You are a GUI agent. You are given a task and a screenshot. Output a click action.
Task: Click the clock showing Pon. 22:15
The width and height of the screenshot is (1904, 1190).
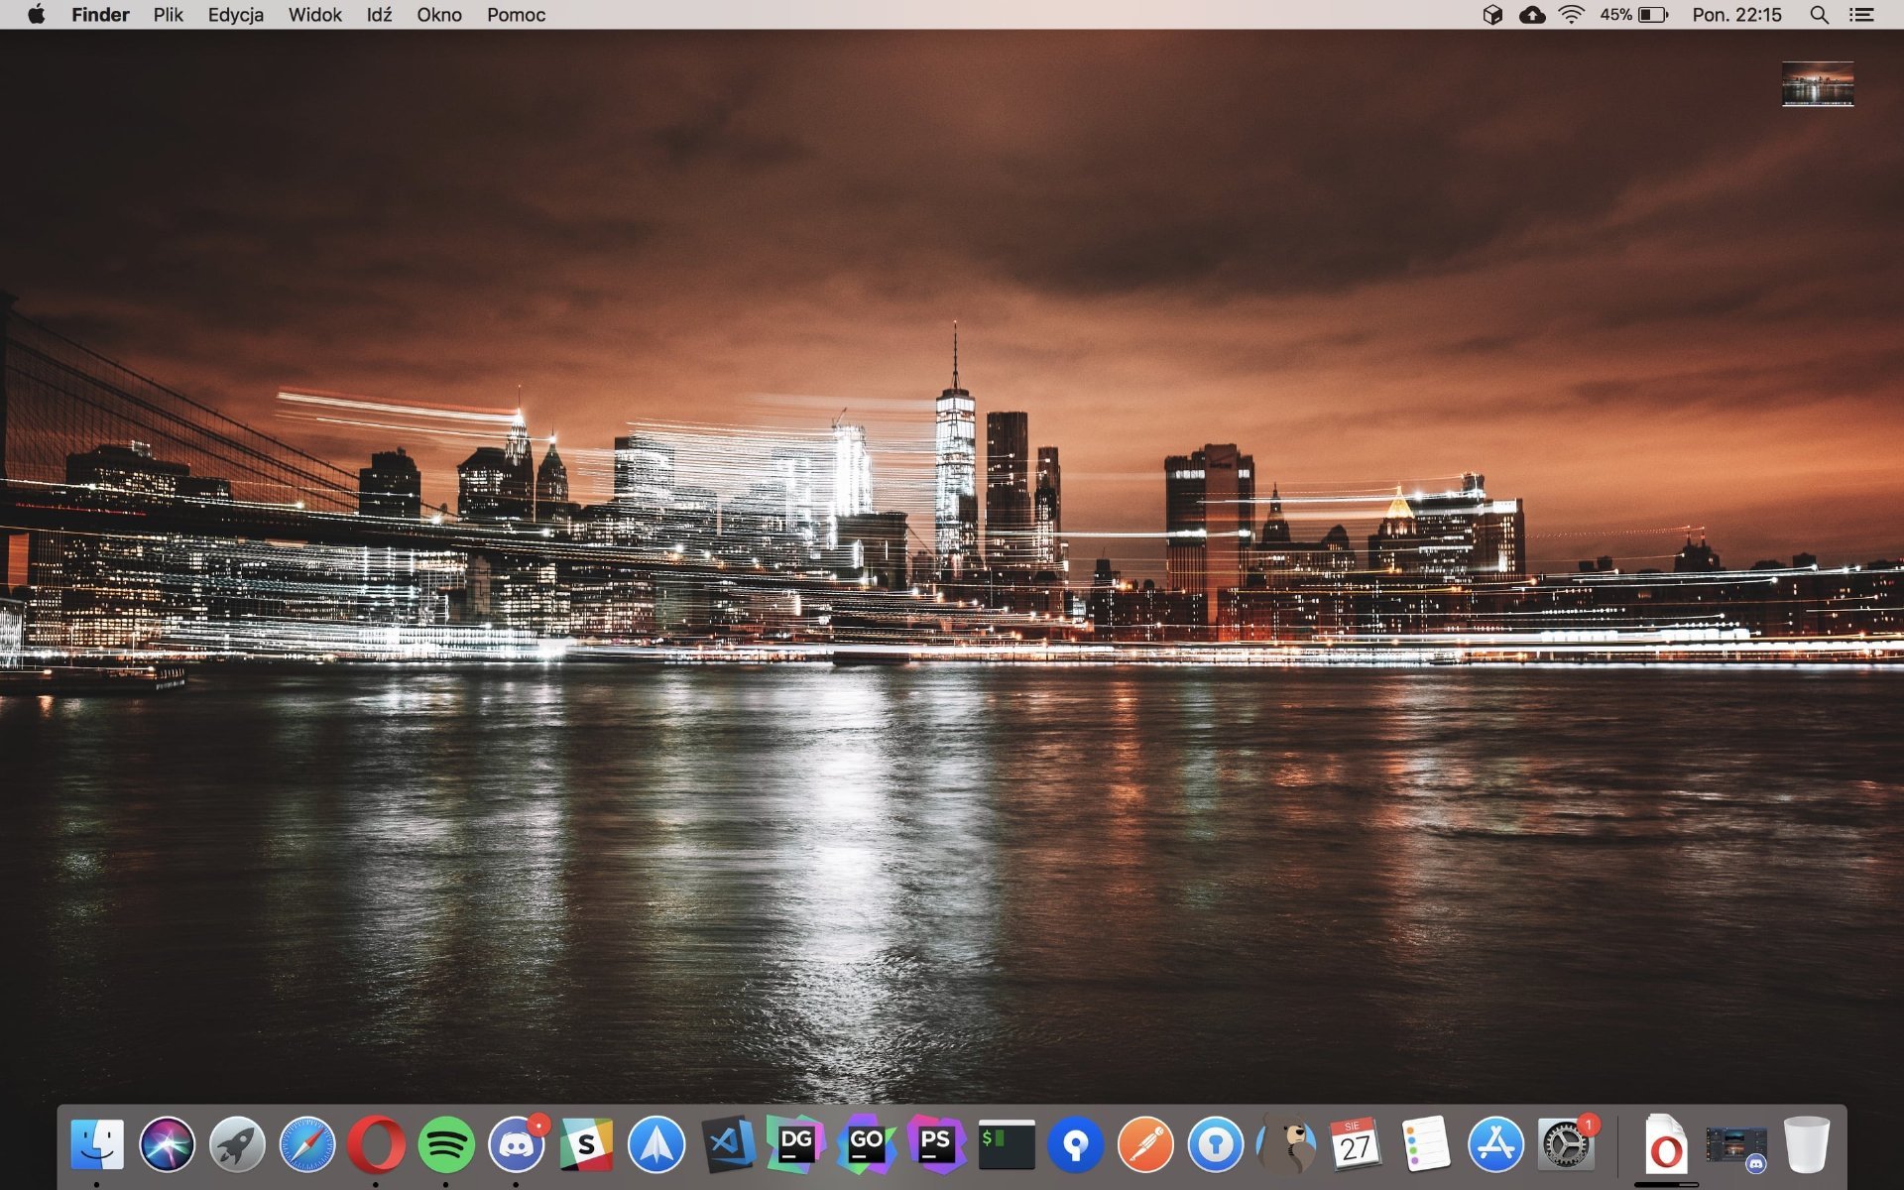pos(1737,15)
